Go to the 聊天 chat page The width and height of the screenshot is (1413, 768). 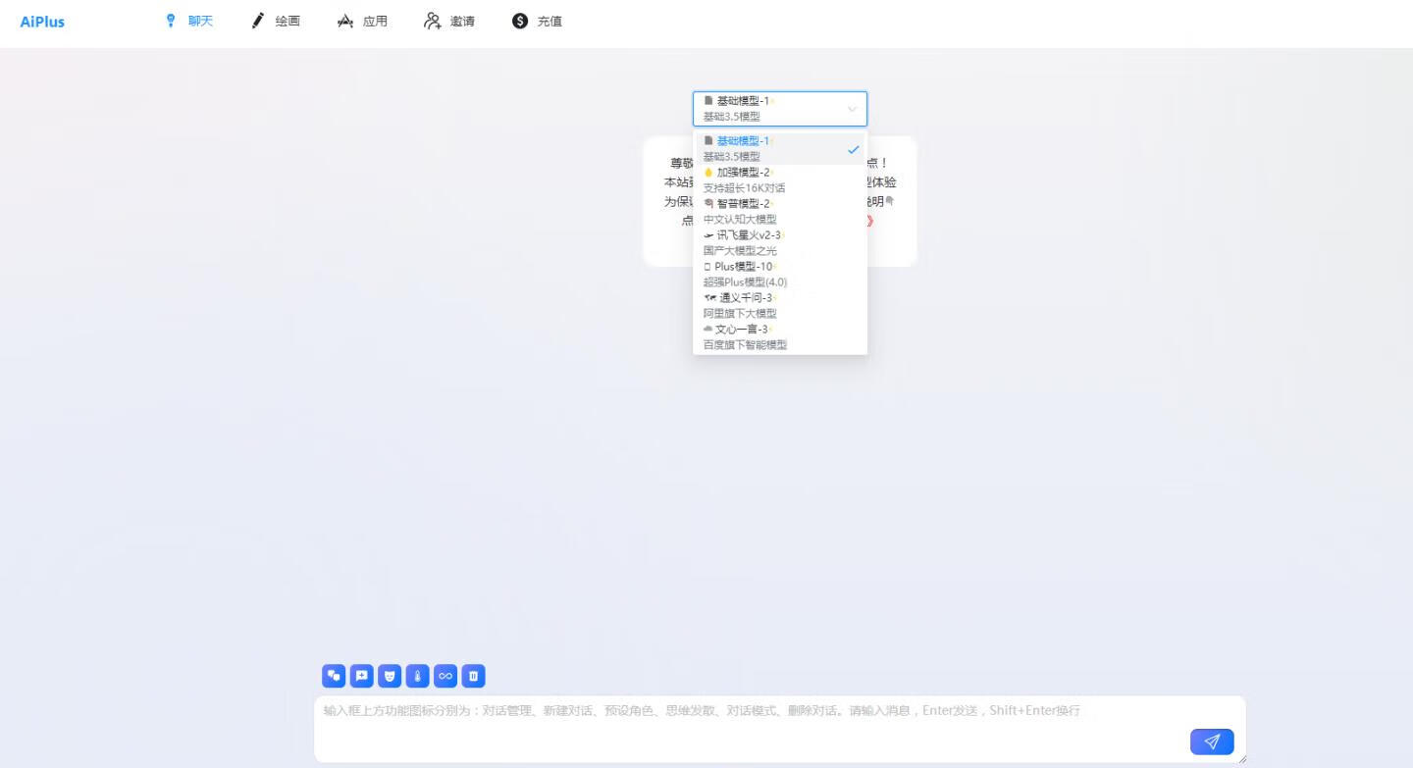(188, 21)
